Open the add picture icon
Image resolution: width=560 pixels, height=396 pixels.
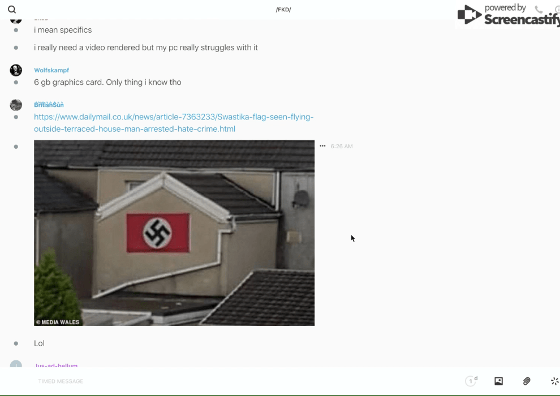(498, 381)
